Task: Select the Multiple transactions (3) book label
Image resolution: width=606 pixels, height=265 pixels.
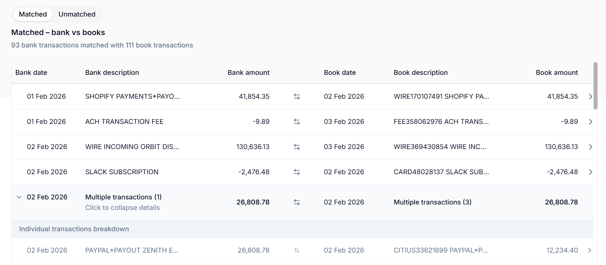Action: point(433,202)
